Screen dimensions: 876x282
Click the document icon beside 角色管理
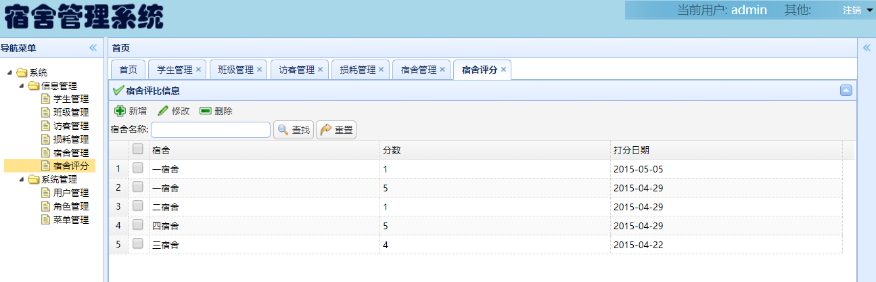coord(46,206)
